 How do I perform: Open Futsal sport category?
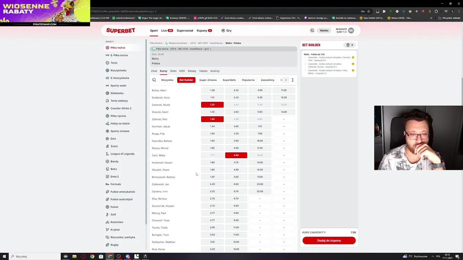[112, 207]
